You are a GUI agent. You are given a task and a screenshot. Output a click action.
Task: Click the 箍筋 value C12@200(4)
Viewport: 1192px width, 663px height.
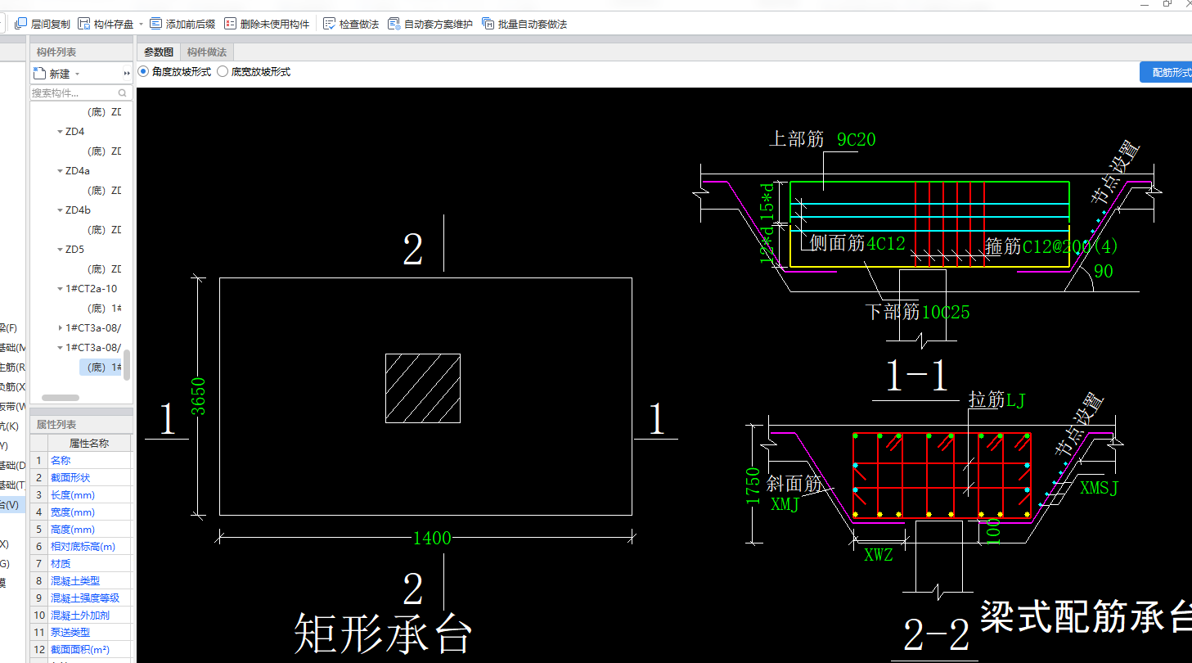[1070, 246]
